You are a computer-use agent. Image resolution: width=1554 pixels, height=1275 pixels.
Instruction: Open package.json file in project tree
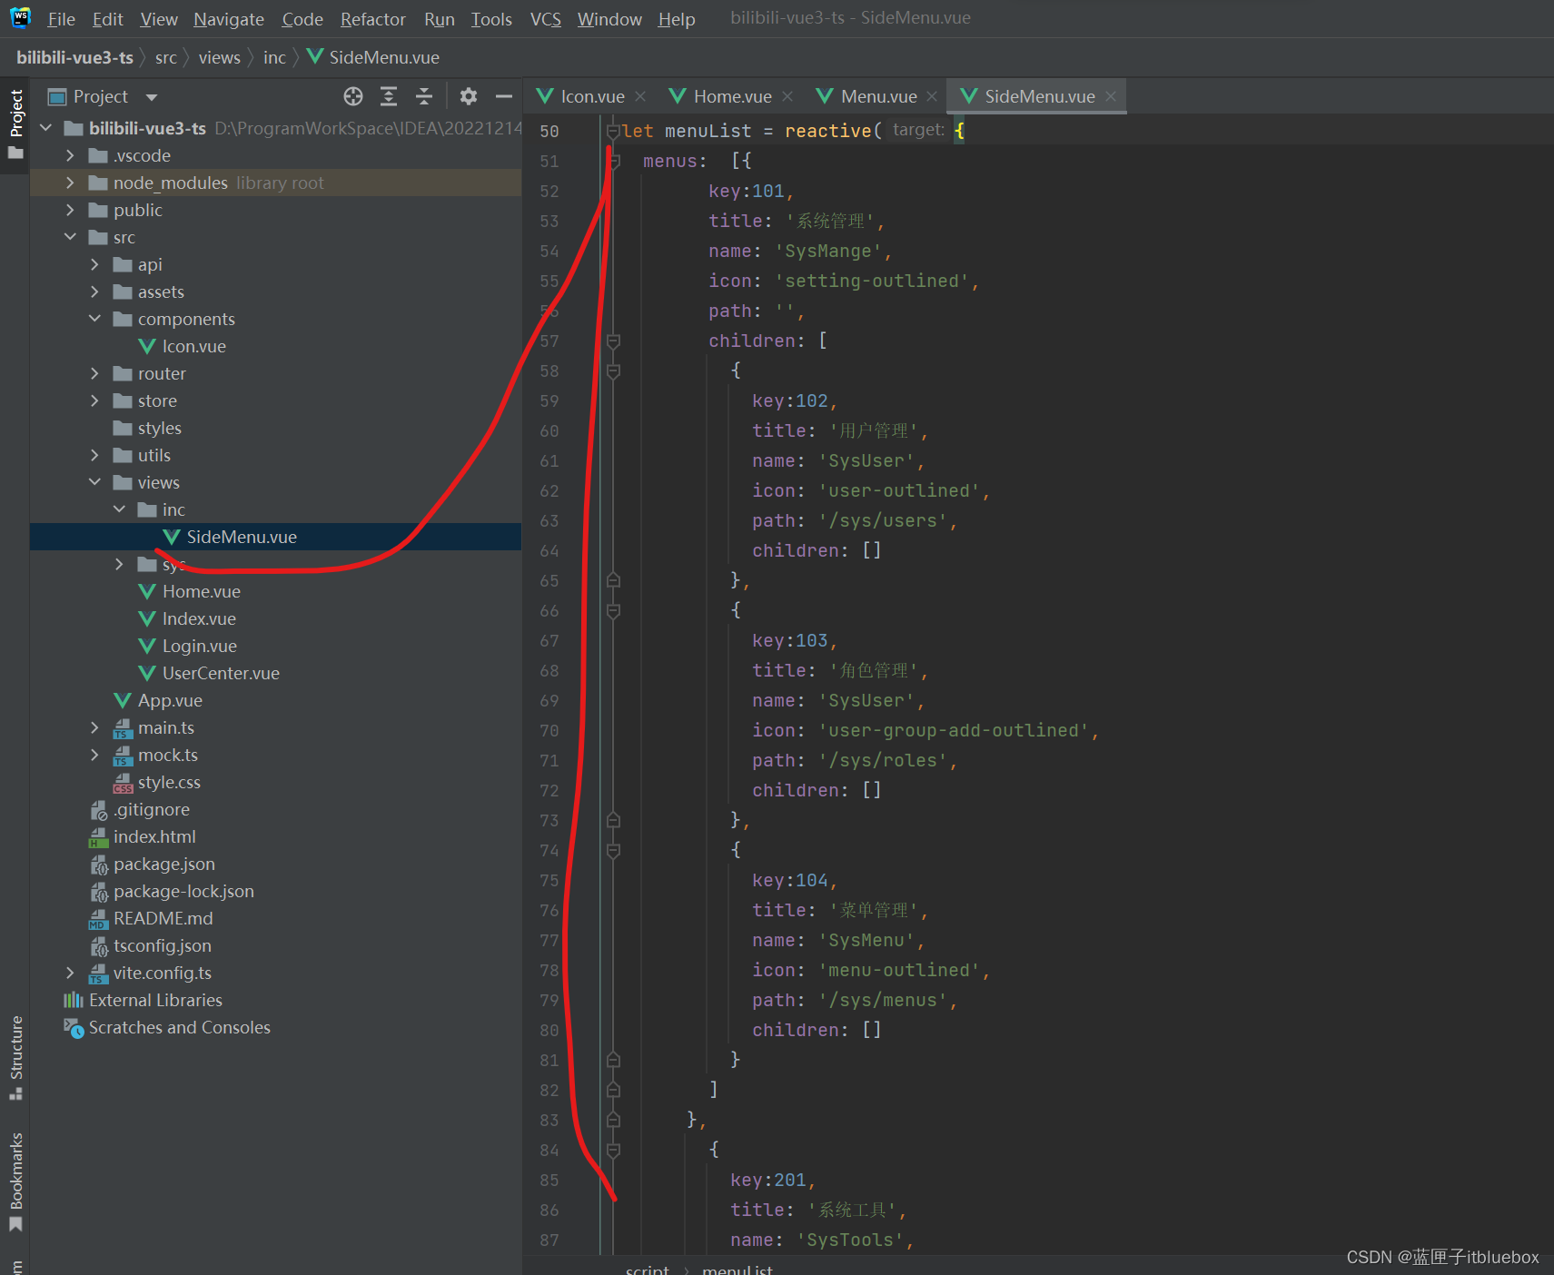(163, 864)
